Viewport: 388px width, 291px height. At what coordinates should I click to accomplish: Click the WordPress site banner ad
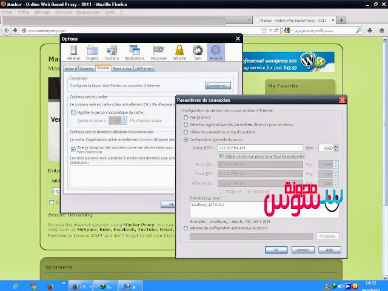[x=289, y=62]
